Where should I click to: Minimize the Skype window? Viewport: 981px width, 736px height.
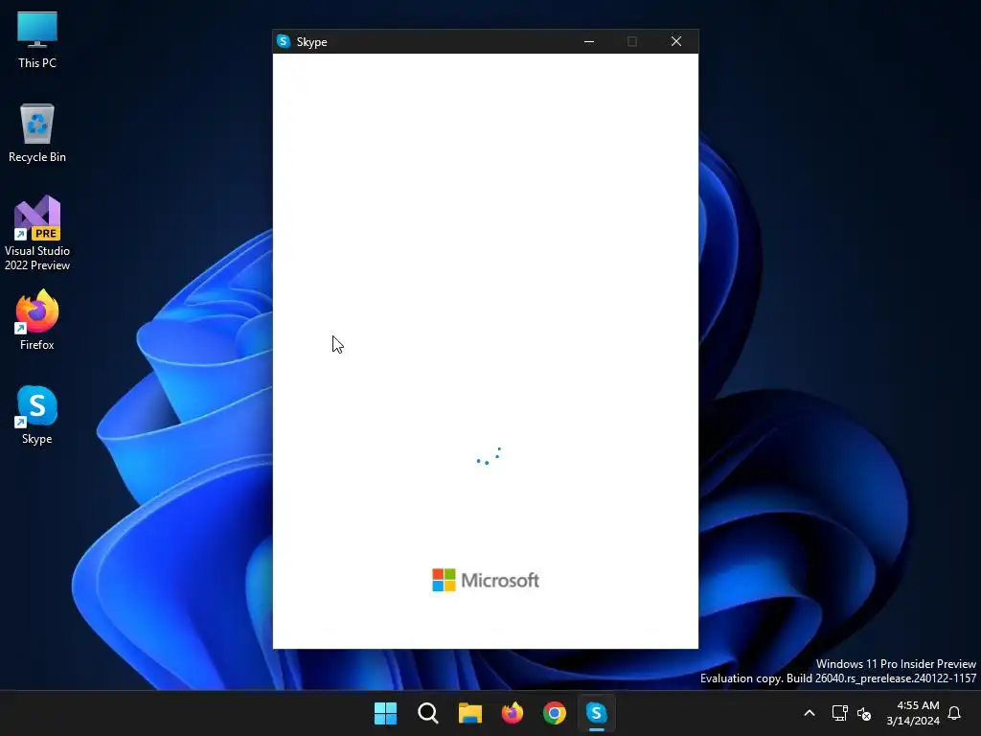click(x=589, y=41)
